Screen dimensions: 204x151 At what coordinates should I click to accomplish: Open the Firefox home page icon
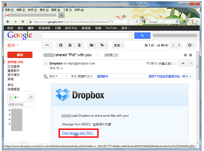(x=184, y=22)
